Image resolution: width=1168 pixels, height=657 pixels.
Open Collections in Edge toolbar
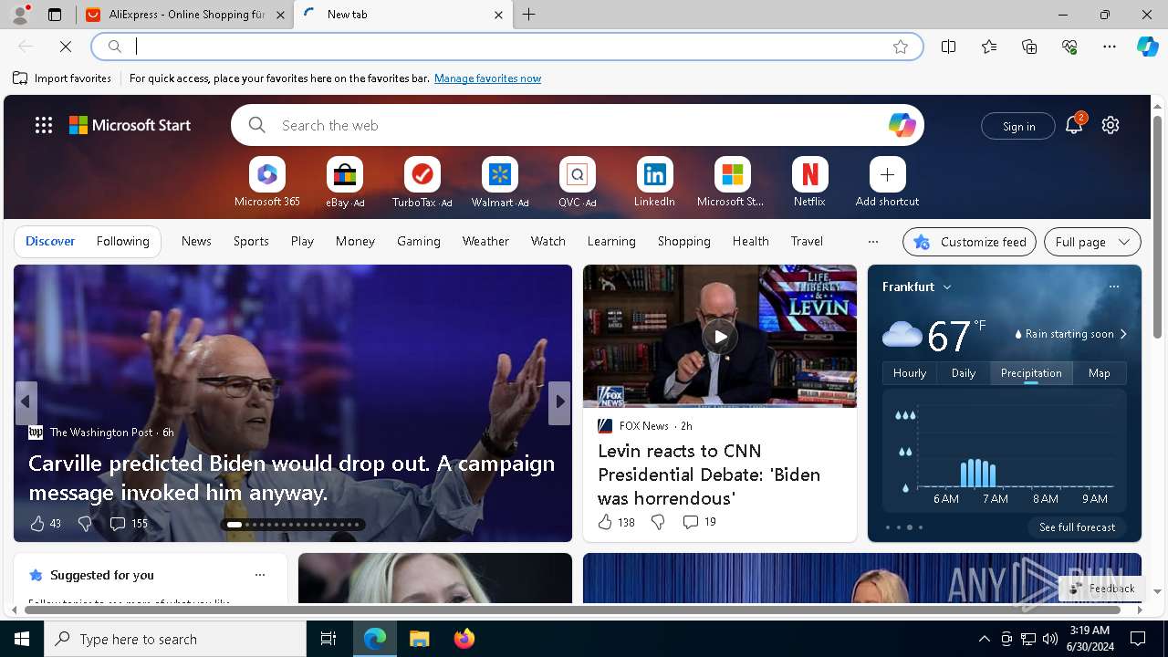[1029, 47]
